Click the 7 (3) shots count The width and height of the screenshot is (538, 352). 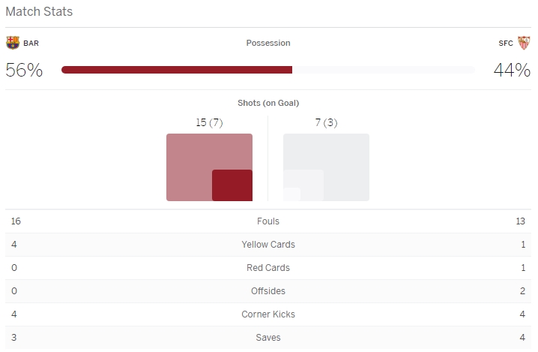[x=326, y=122]
